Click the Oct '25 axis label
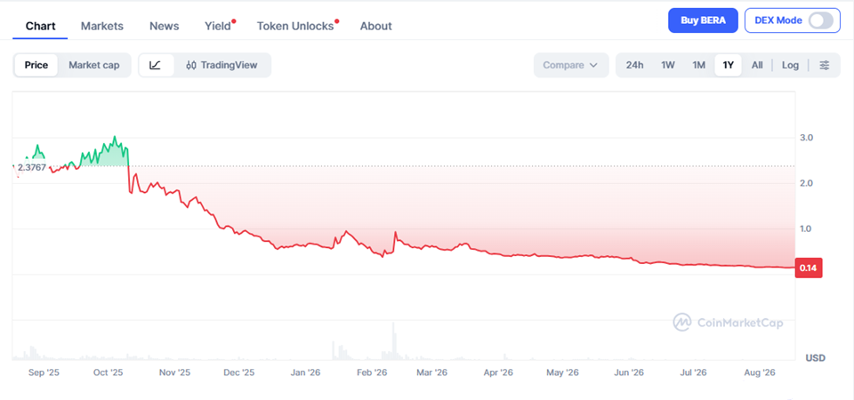This screenshot has width=854, height=400. (108, 372)
